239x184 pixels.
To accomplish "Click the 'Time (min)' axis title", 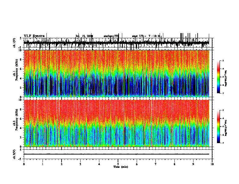I will coord(121,167).
